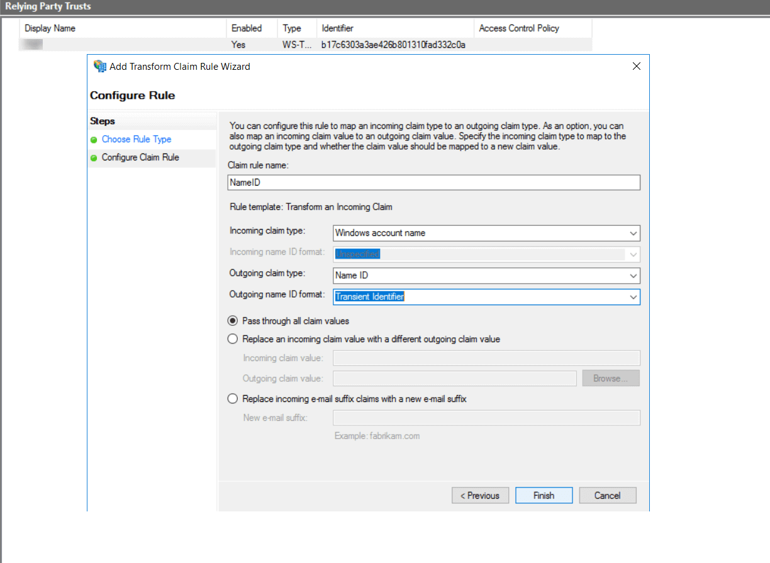Select Pass through all claim values
The image size is (770, 563).
tap(233, 321)
